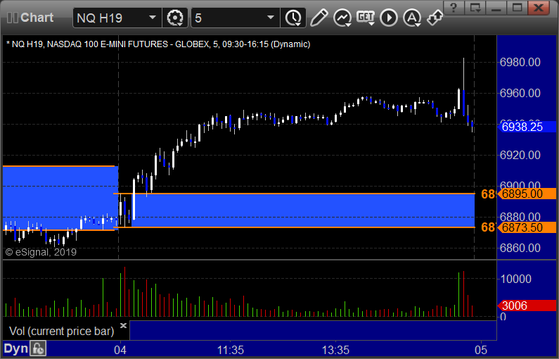Image resolution: width=559 pixels, height=359 pixels.
Task: Click the 11:35 time axis label
Action: click(x=231, y=350)
